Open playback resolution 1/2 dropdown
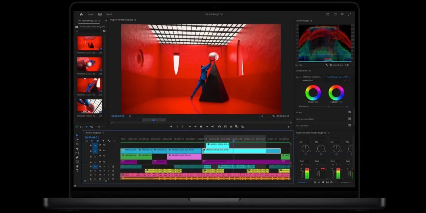The height and width of the screenshot is (213, 426). tap(263, 116)
